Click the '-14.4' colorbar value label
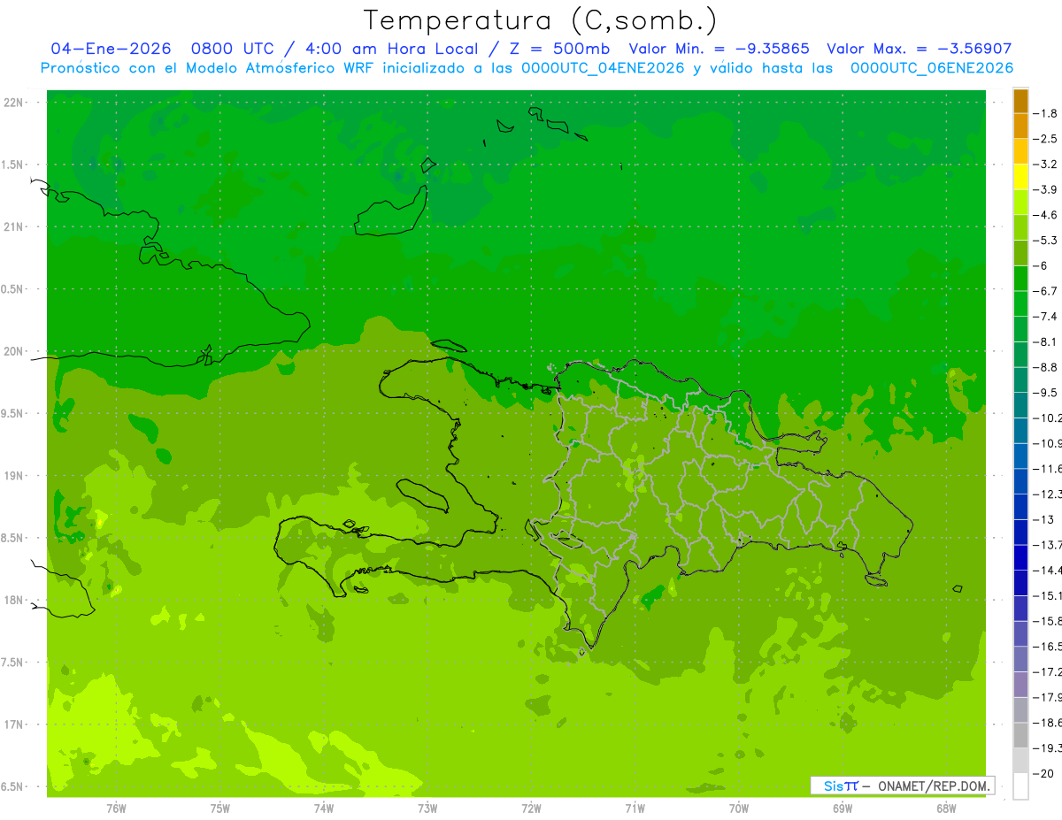This screenshot has width=1062, height=820. pyautogui.click(x=1047, y=571)
